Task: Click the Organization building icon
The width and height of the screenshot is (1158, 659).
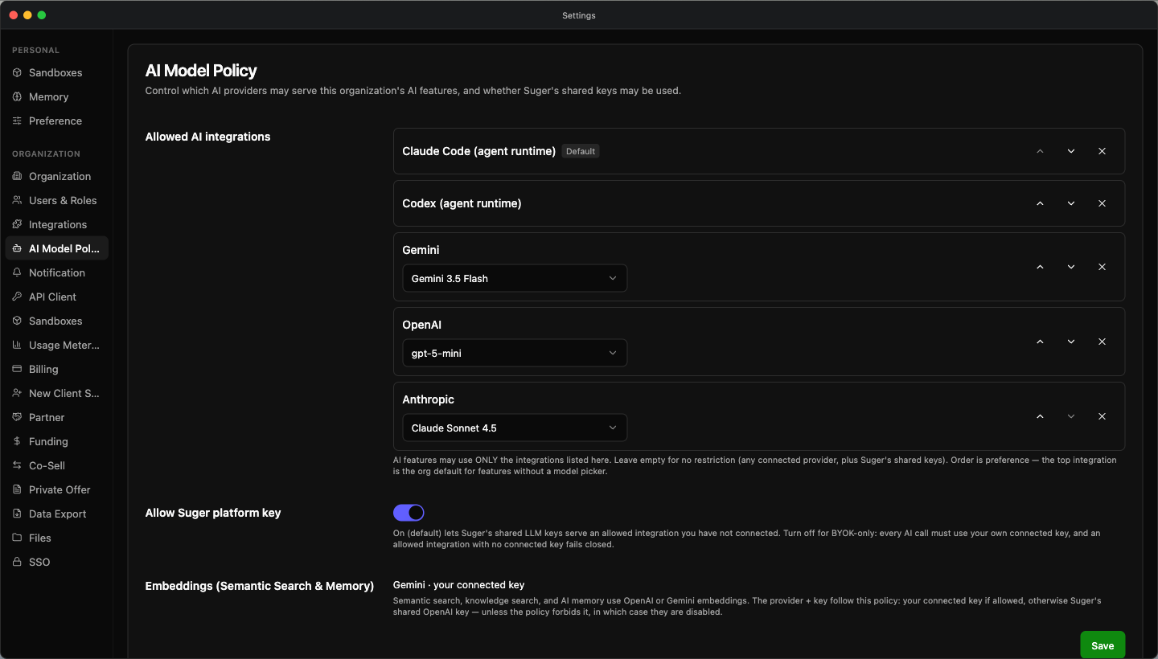Action: (x=17, y=176)
